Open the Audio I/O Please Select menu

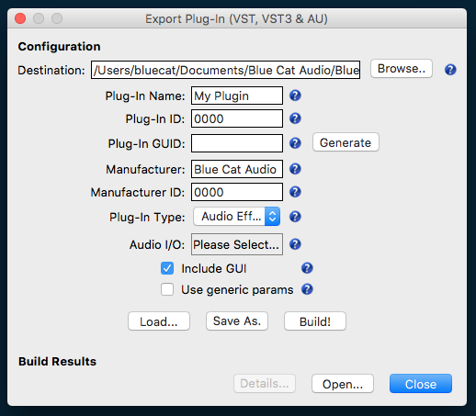(237, 244)
